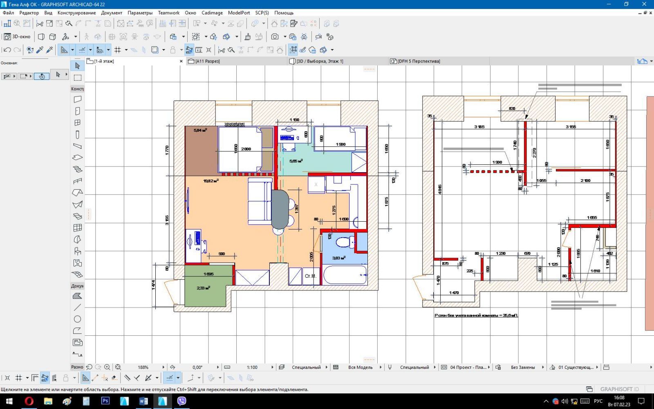654x409 pixels.
Task: Choose the Object chair tool
Action: pyautogui.click(x=77, y=251)
